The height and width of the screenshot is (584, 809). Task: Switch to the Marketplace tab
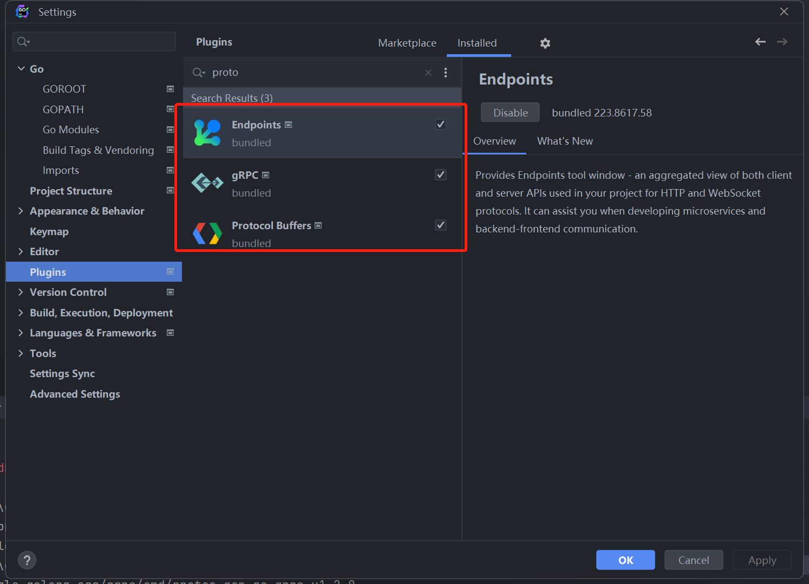(x=407, y=43)
